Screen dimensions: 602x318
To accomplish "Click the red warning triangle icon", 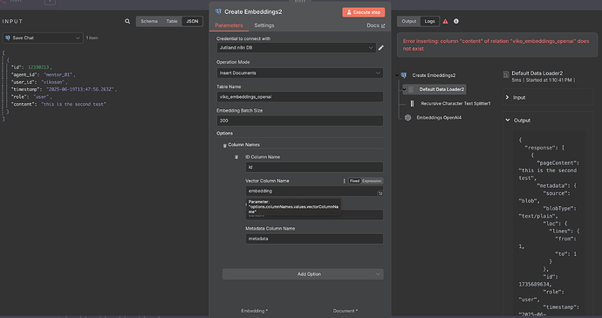I will (x=445, y=21).
